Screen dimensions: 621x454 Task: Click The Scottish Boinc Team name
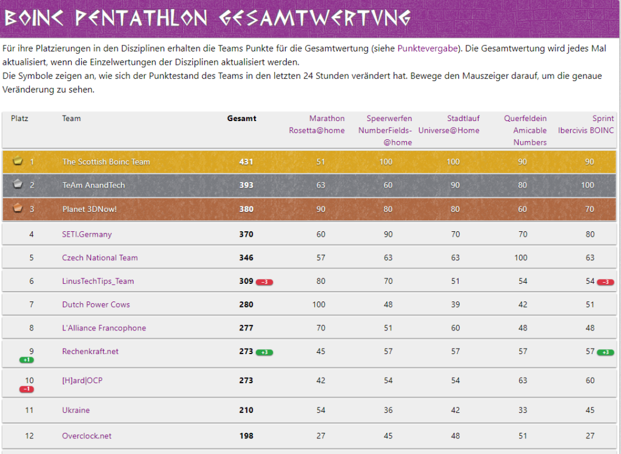[106, 162]
